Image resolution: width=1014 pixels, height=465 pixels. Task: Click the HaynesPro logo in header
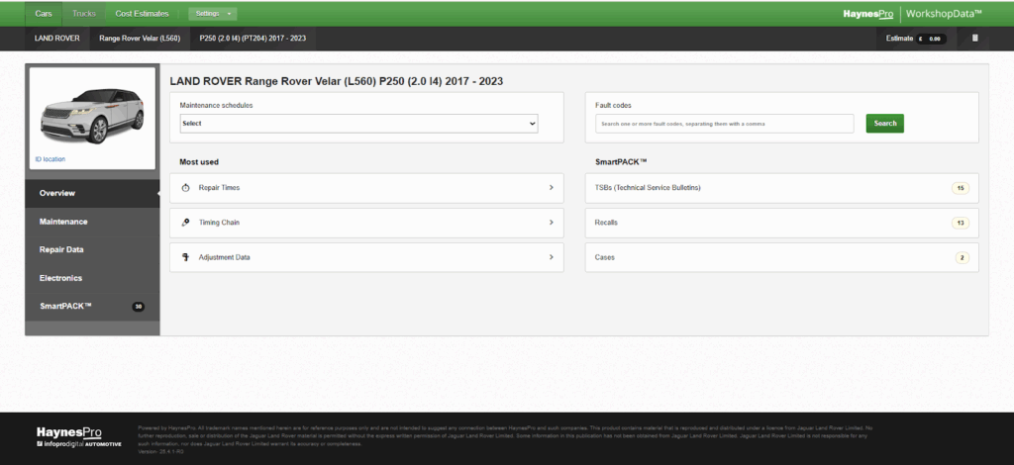tap(867, 13)
